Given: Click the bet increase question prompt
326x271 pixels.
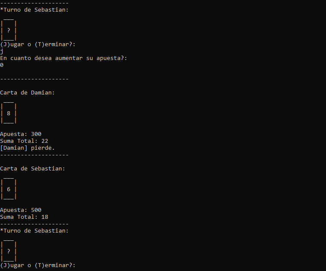Looking at the screenshot, I should click(x=64, y=58).
